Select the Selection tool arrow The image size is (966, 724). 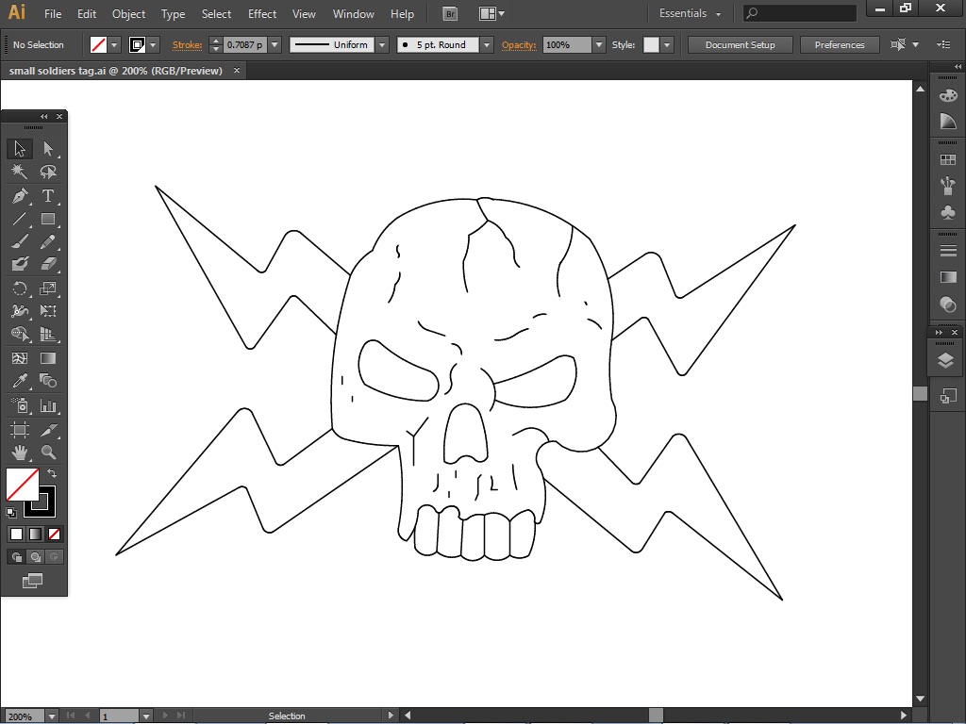click(x=19, y=148)
